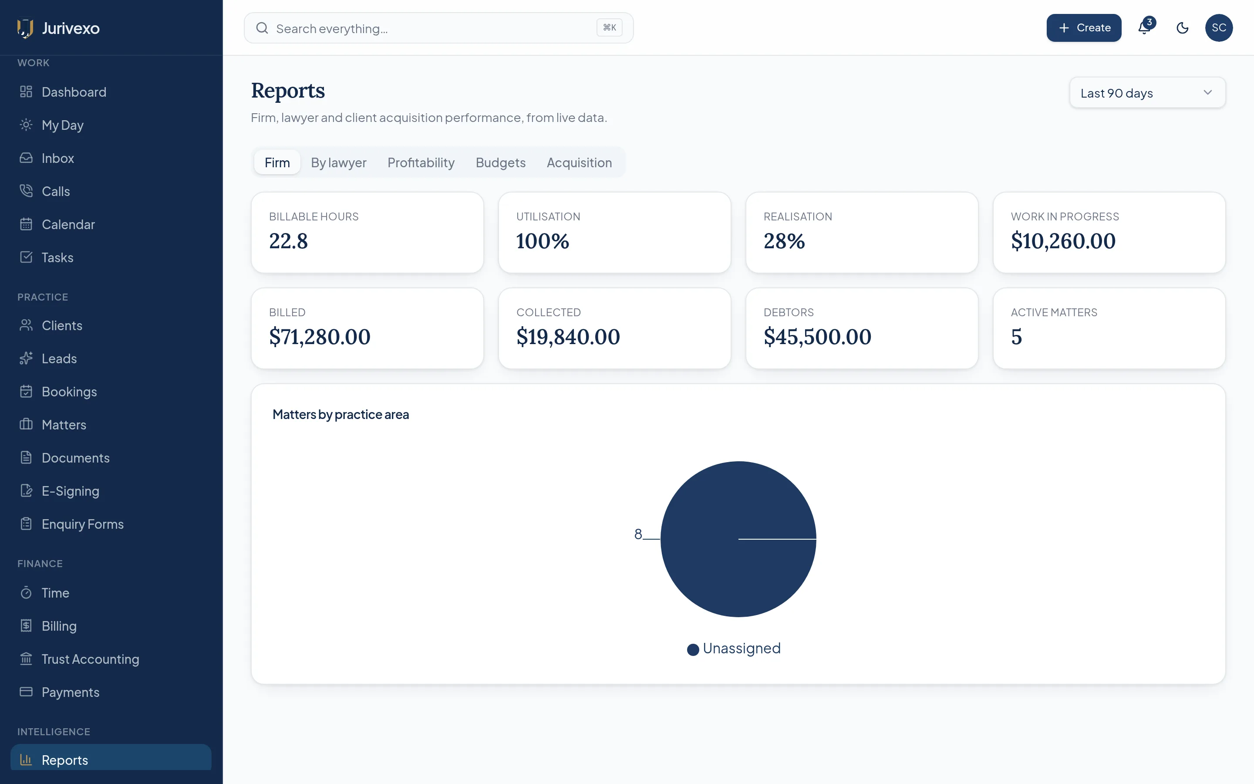The height and width of the screenshot is (784, 1254).
Task: Open the Payments card icon
Action: coord(26,693)
